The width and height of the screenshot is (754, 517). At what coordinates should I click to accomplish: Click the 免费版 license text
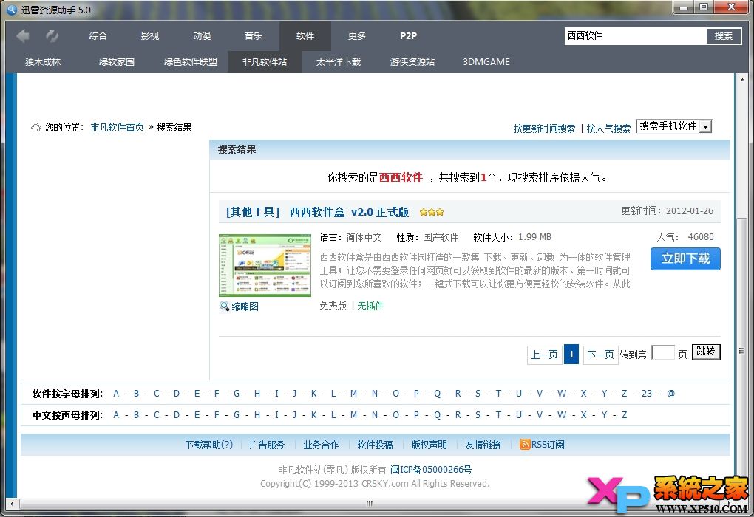pos(333,306)
